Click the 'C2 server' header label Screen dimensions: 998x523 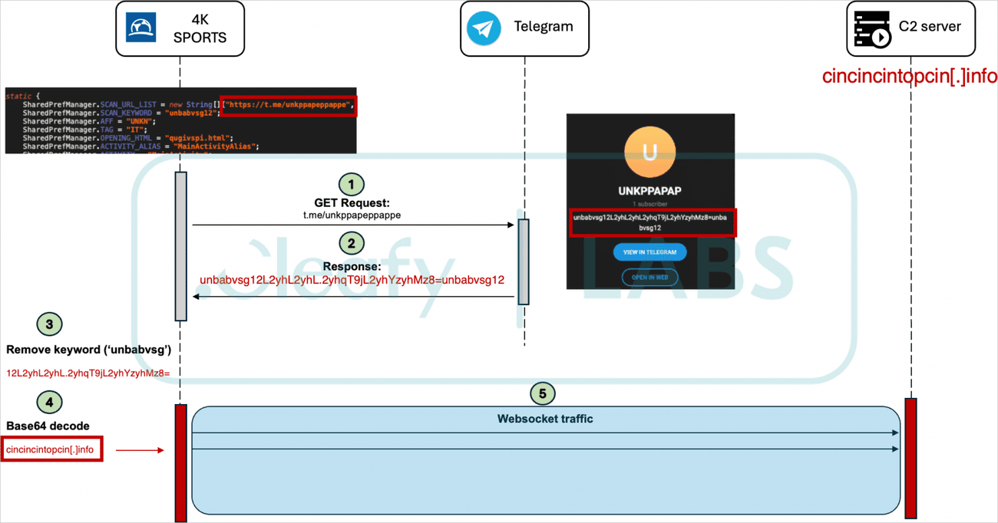click(x=929, y=27)
